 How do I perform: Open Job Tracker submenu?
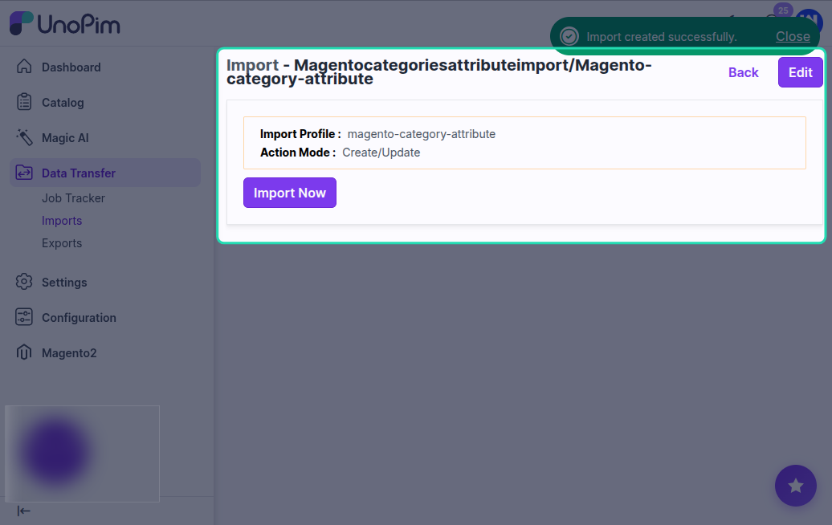[73, 197]
